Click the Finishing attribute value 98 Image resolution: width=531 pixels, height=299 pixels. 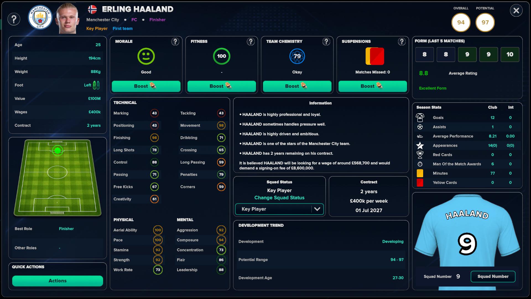(154, 138)
